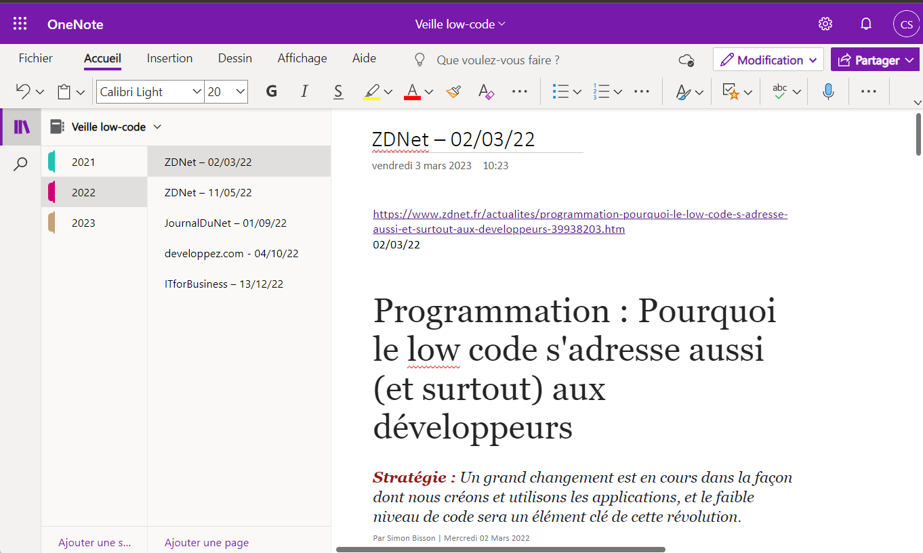Select the format painter brush

click(453, 91)
